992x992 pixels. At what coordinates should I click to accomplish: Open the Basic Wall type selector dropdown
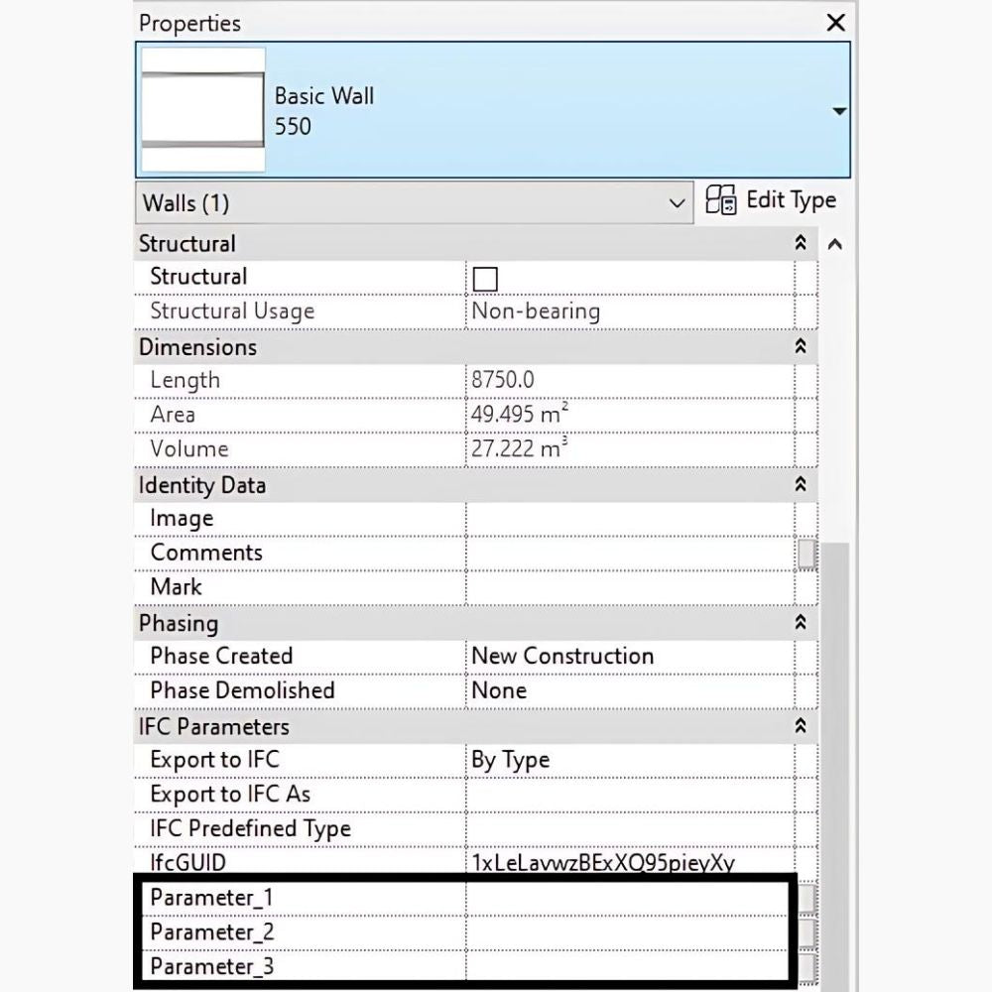[x=839, y=111]
